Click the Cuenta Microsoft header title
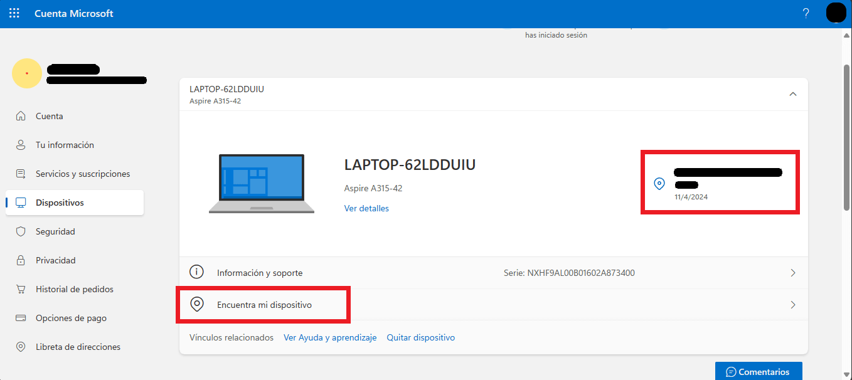This screenshot has height=380, width=852. [x=74, y=13]
